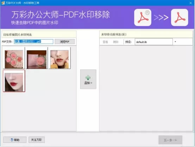
Task: Click the 下一步 next step button
Action: click(170, 140)
